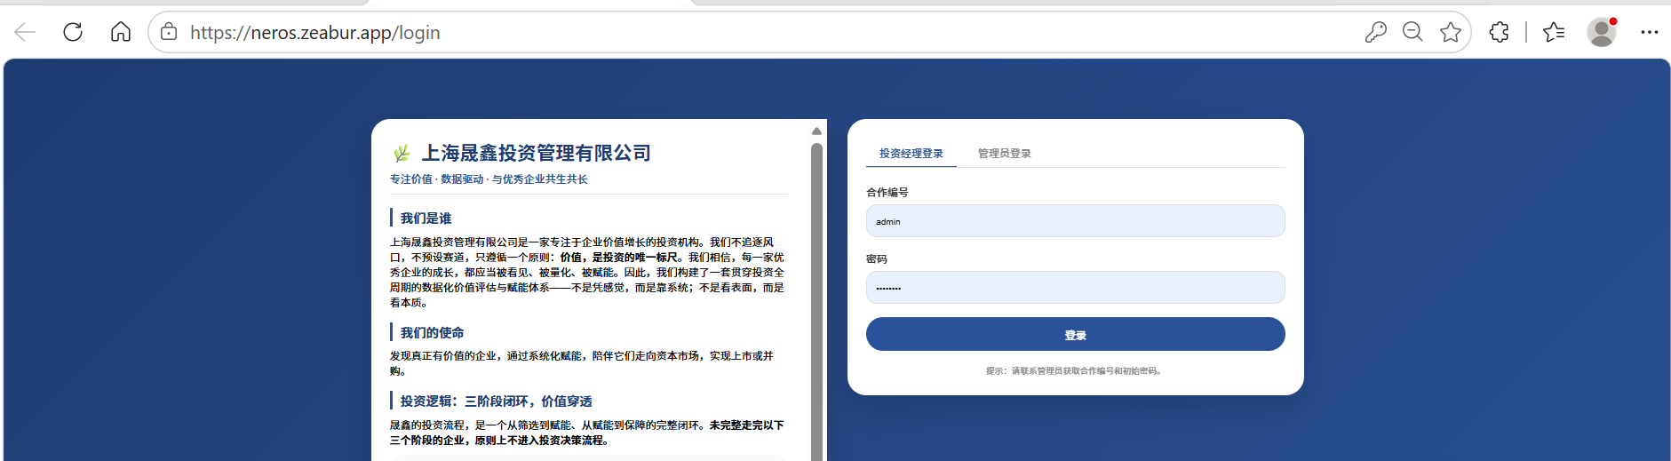Click the heading 上海晟鑫投资管理有限公司
Image resolution: width=1671 pixels, height=461 pixels.
tap(536, 153)
